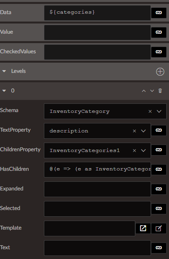The image size is (169, 259).
Task: Click into the Value input field
Action: coord(97,33)
